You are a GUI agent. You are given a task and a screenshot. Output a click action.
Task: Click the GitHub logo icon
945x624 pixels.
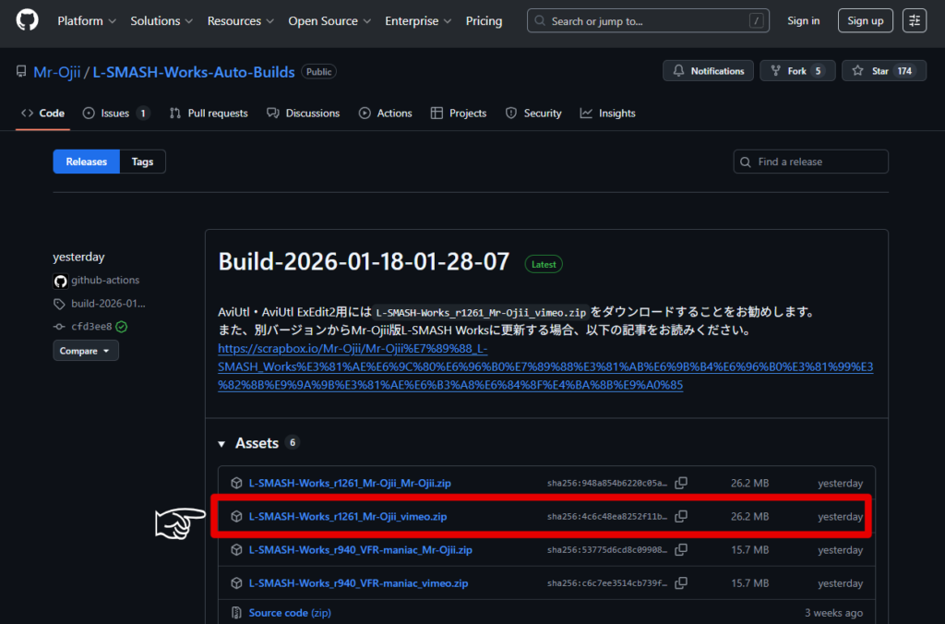[x=28, y=20]
